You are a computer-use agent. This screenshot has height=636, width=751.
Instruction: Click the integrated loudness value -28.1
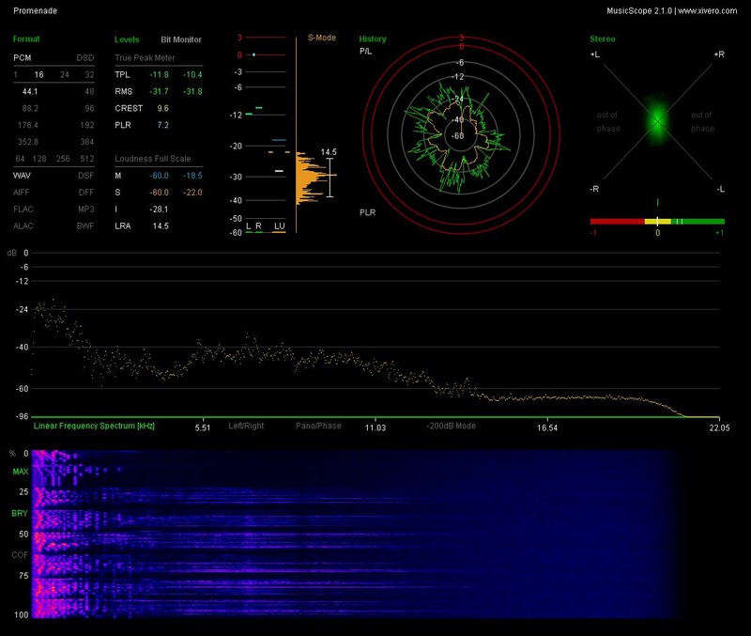[159, 209]
